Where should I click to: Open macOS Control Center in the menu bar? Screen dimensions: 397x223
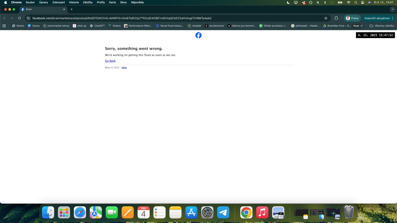(363, 2)
